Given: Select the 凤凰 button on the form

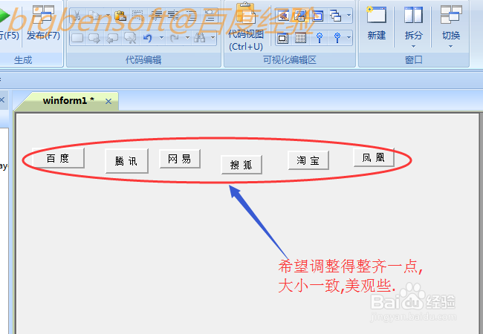Looking at the screenshot, I should [x=374, y=157].
